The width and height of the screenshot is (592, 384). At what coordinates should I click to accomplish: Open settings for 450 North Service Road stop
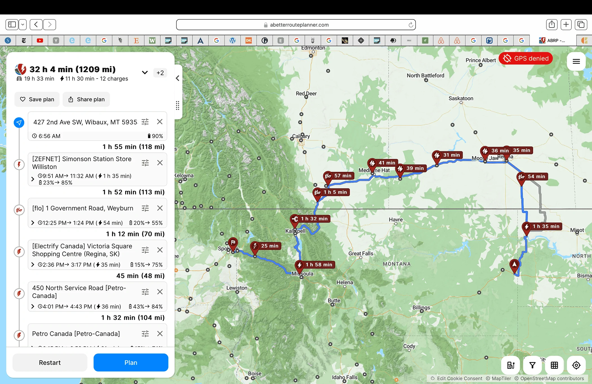(145, 292)
